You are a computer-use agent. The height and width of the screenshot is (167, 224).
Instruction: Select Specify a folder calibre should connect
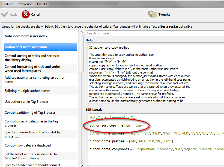tap(40, 165)
